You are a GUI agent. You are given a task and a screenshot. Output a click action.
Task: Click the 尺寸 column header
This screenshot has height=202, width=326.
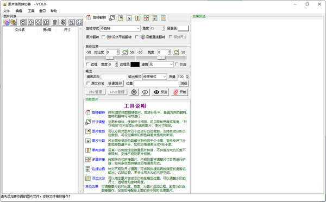(x=67, y=30)
